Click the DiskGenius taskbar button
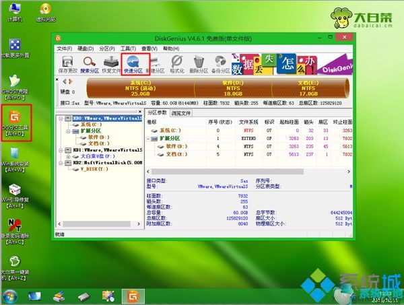This screenshot has height=305, width=404. coord(133,296)
